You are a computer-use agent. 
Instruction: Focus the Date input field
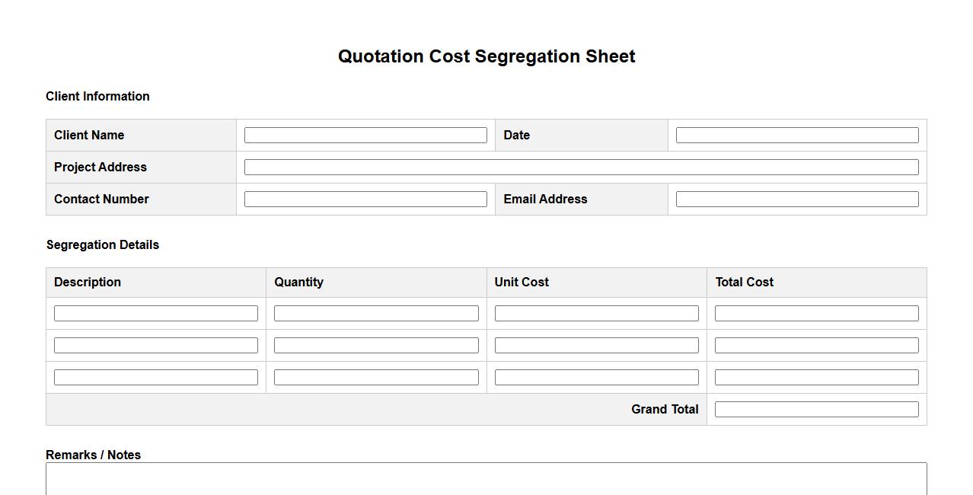[797, 136]
